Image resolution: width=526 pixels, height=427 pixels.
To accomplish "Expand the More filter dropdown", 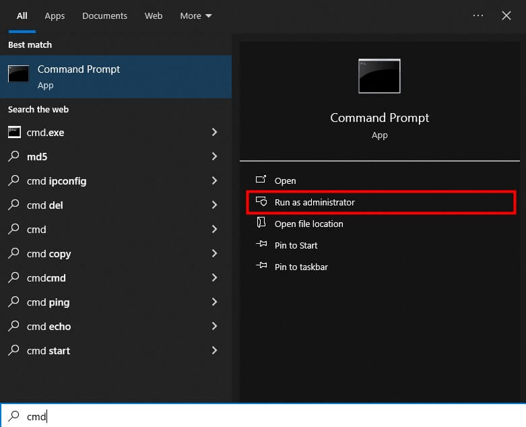I will pyautogui.click(x=195, y=15).
